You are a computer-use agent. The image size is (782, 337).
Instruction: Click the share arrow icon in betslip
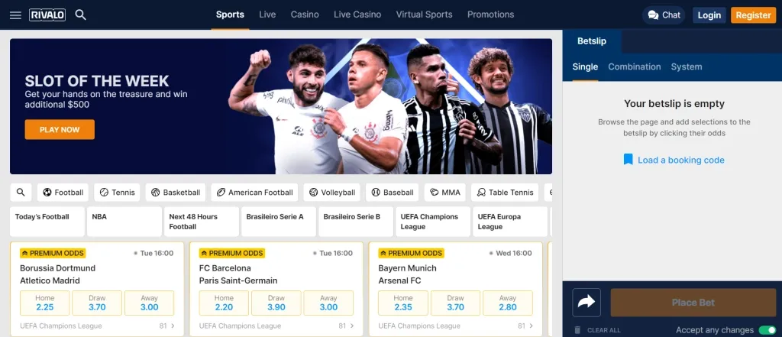click(586, 302)
